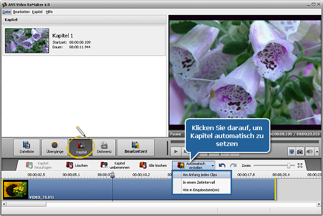Viewport: 323px width, 216px height.
Task: Open the Hilfe menu
Action: pos(49,12)
